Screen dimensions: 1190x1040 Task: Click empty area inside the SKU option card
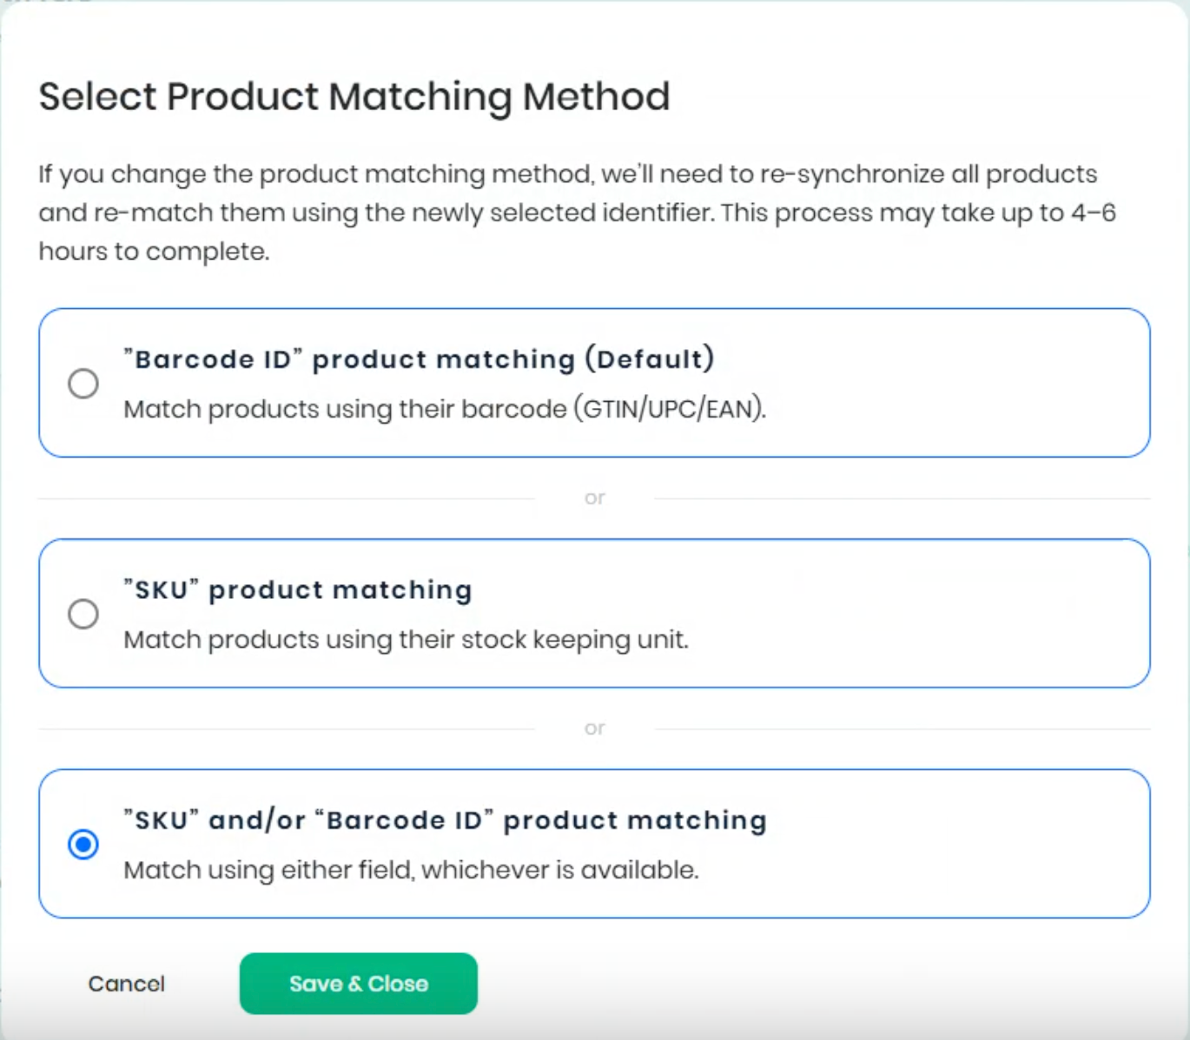click(x=912, y=614)
